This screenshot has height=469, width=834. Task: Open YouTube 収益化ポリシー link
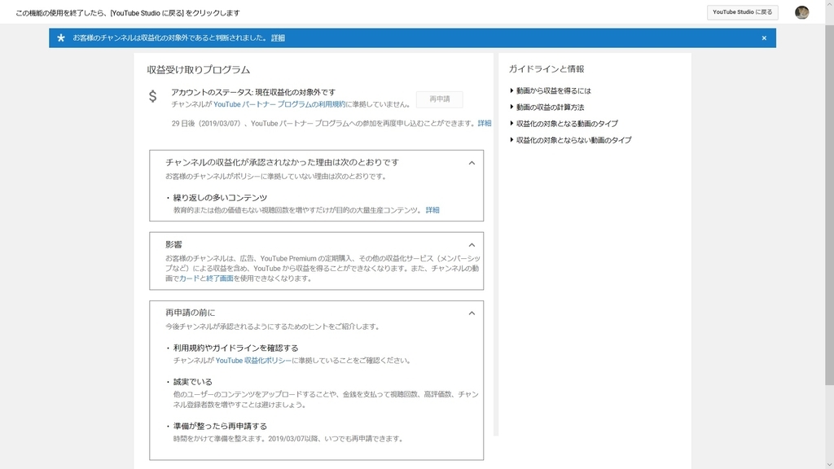point(253,361)
